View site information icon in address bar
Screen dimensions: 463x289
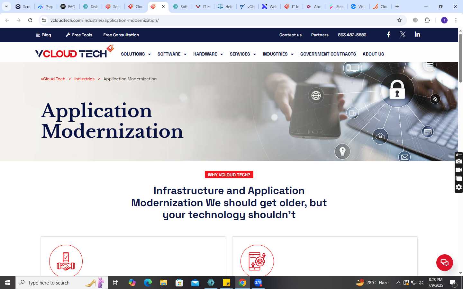point(44,20)
